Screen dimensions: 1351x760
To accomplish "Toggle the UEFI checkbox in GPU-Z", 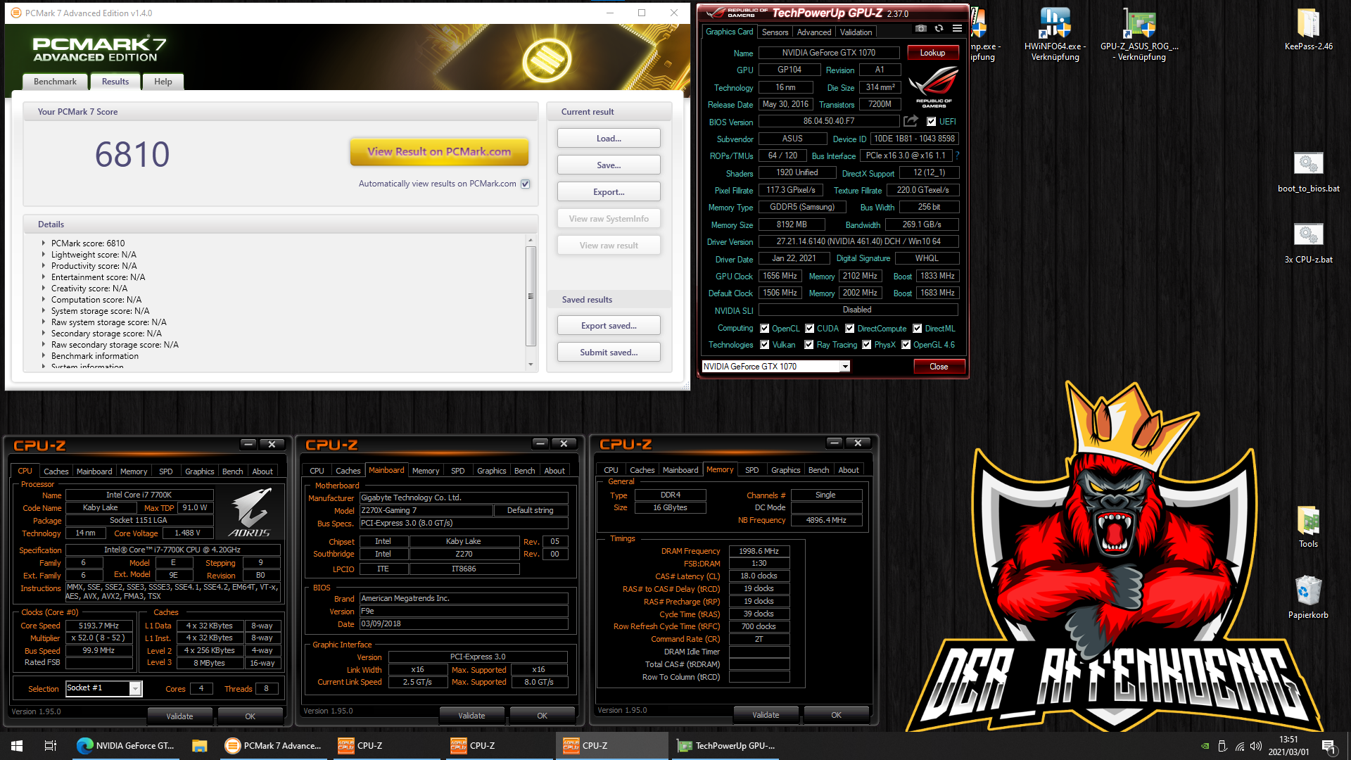I will tap(931, 121).
